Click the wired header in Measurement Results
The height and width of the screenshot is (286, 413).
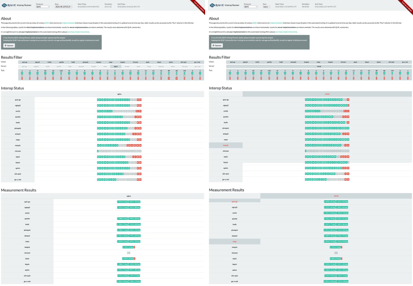(336, 196)
